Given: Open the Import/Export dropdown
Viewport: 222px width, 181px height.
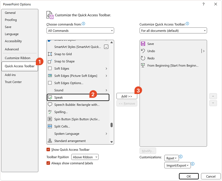Looking at the screenshot, I should tap(177, 165).
